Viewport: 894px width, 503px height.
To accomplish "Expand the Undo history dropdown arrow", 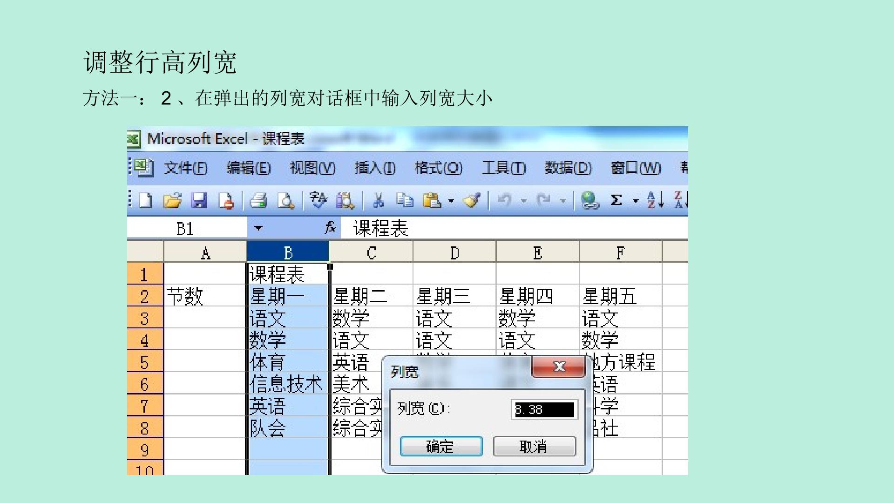I will [524, 201].
